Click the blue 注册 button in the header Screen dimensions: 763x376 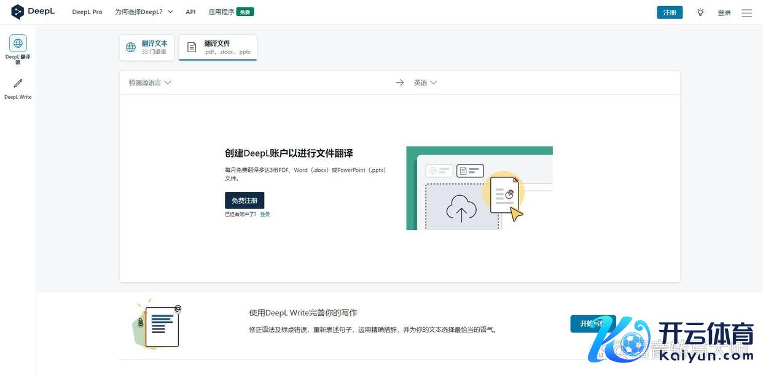(x=670, y=13)
